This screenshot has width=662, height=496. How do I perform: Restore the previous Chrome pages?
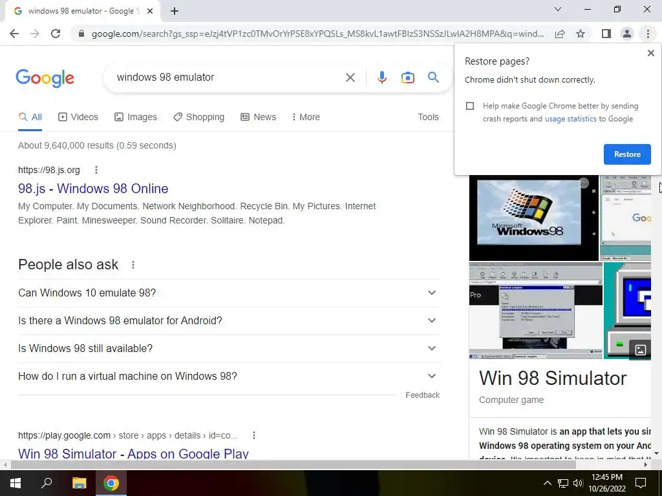tap(627, 154)
